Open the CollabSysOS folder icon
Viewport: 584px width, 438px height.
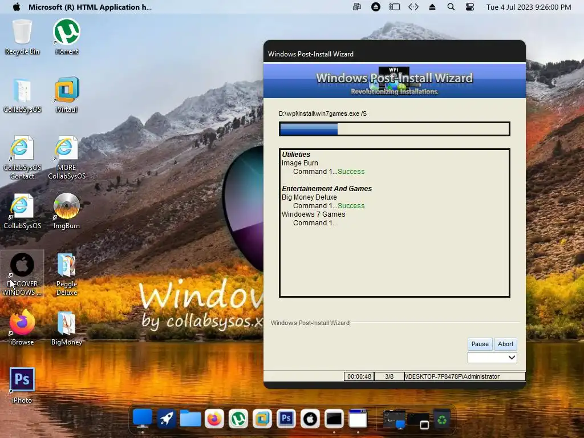pyautogui.click(x=22, y=96)
